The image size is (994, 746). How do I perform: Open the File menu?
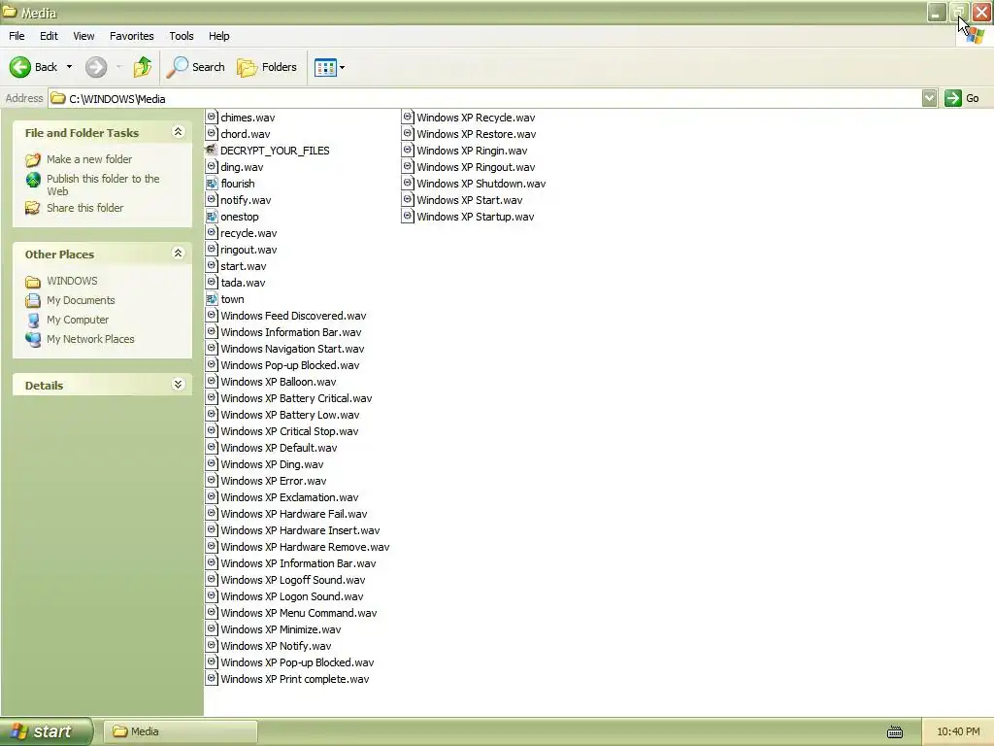pos(17,36)
